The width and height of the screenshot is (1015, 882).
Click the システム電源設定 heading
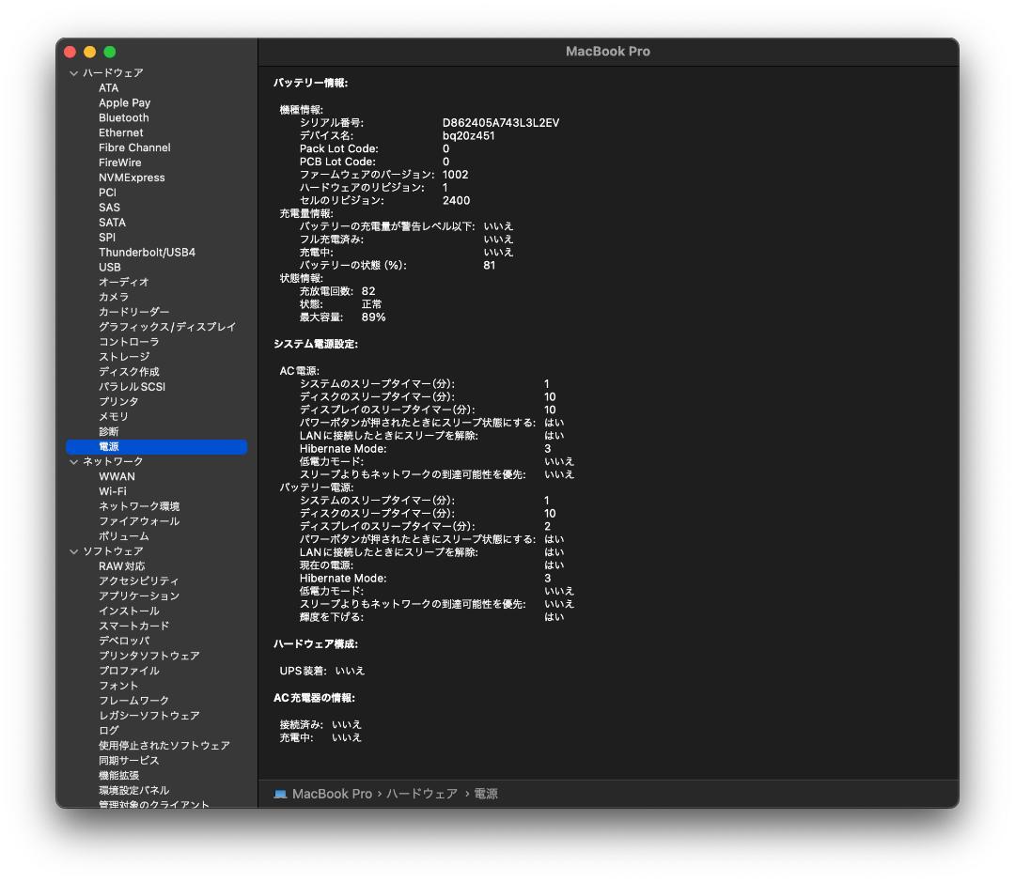tap(316, 344)
